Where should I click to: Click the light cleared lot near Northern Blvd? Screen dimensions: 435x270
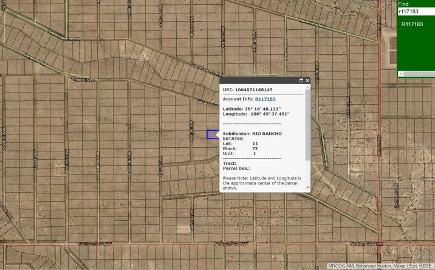183,229
